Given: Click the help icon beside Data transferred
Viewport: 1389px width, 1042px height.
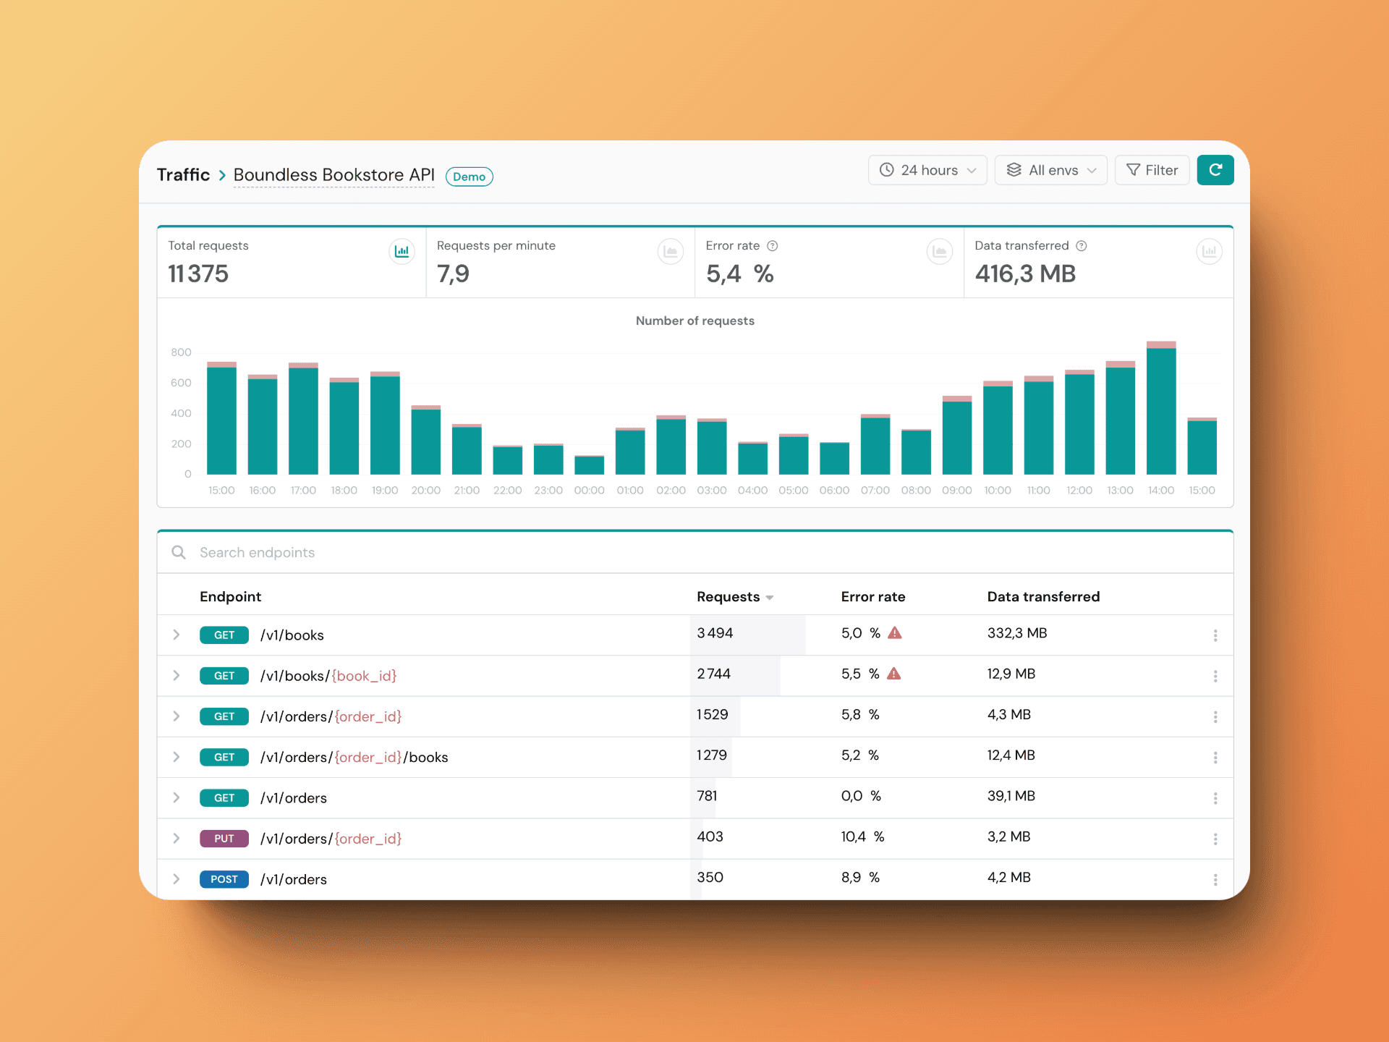Looking at the screenshot, I should 1082,246.
